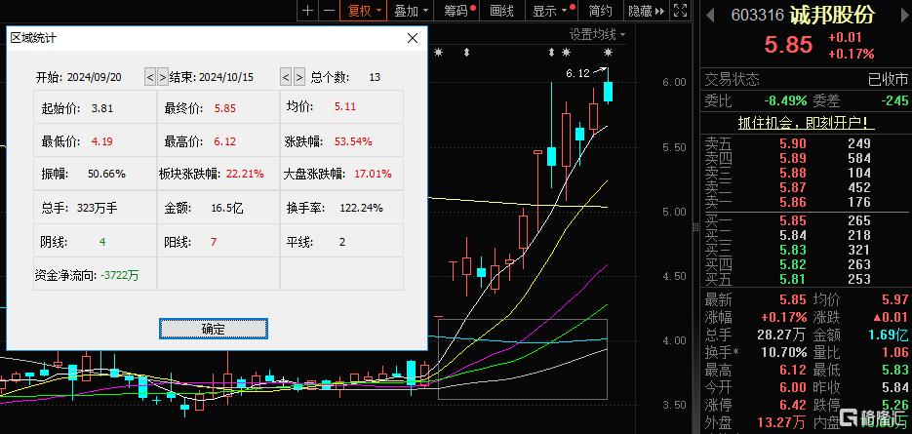Click end date 2024/10/15
This screenshot has width=912, height=434.
pyautogui.click(x=226, y=77)
